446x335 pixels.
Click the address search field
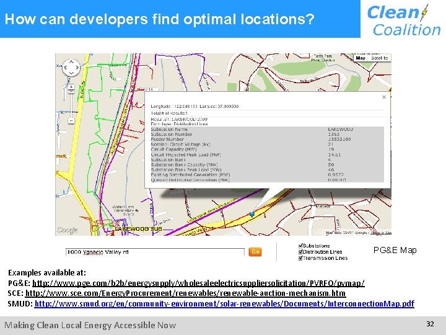155,252
